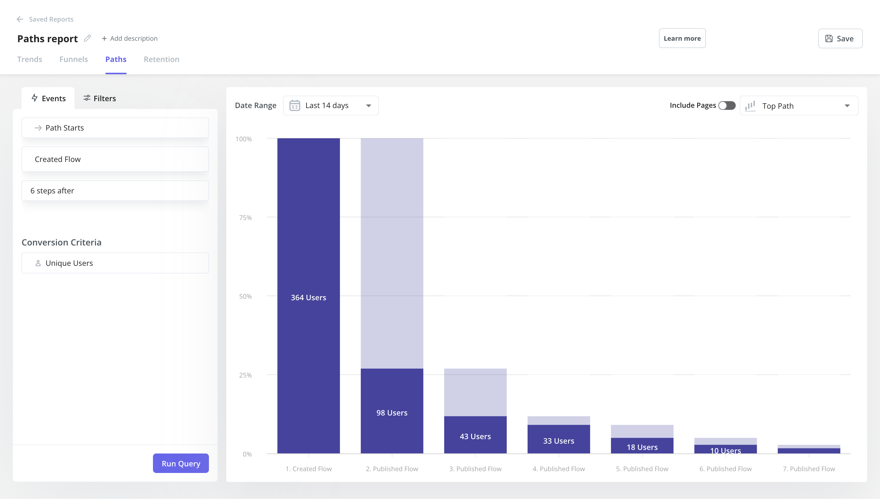Click the Path Starts icon
This screenshot has width=880, height=499.
[37, 128]
